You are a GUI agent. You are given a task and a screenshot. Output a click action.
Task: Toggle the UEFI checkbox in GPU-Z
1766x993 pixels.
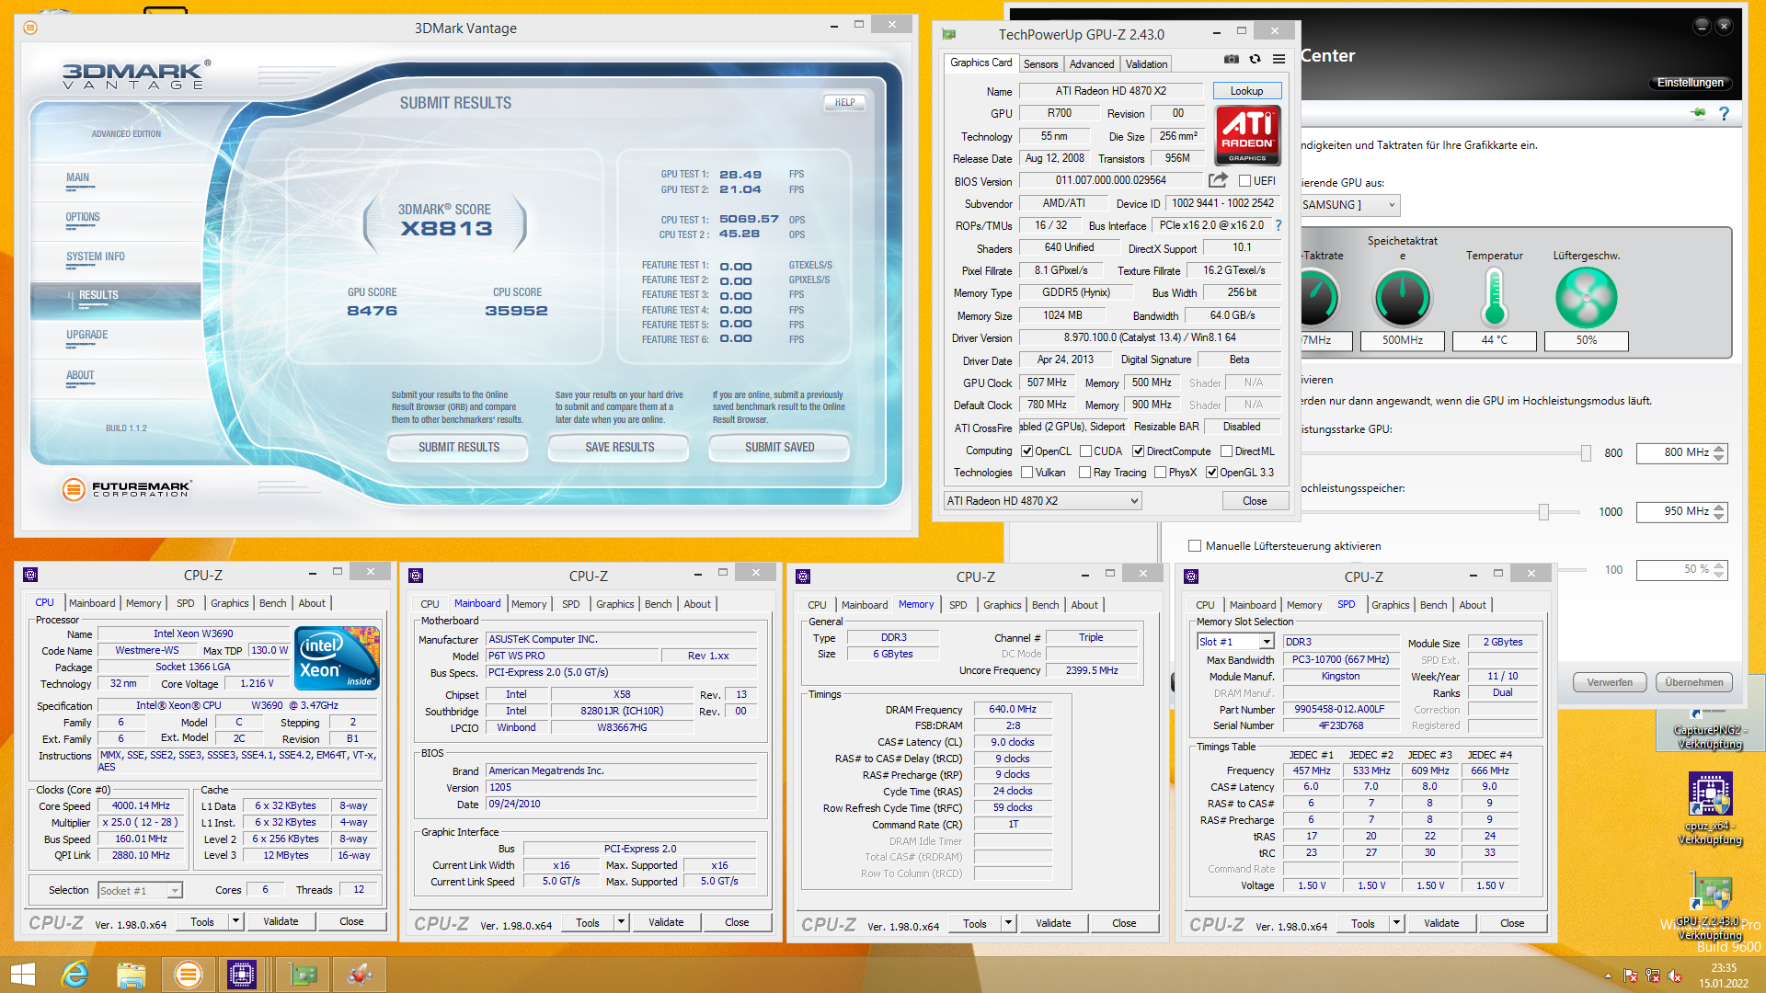(x=1244, y=181)
